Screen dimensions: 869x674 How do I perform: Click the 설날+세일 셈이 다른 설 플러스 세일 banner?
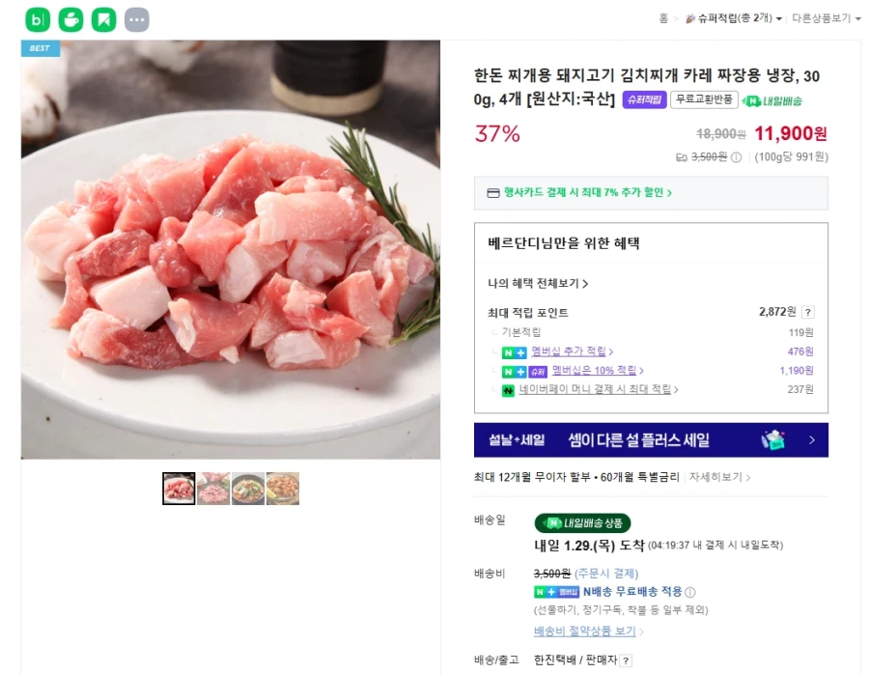[x=652, y=438]
